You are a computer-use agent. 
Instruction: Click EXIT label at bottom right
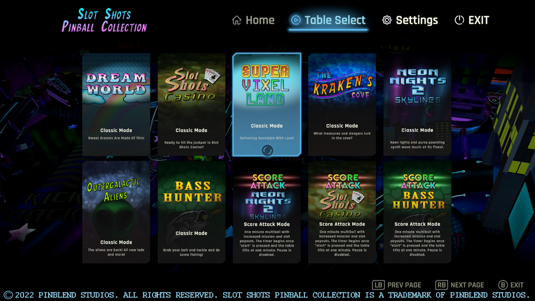pyautogui.click(x=517, y=285)
